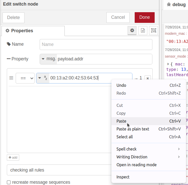Click the Name tag icon

9,44
